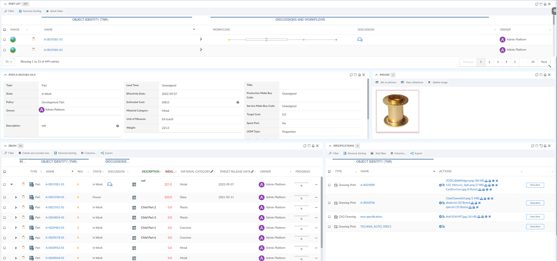Open details form icon for A-0021930-01 row

[134, 198]
